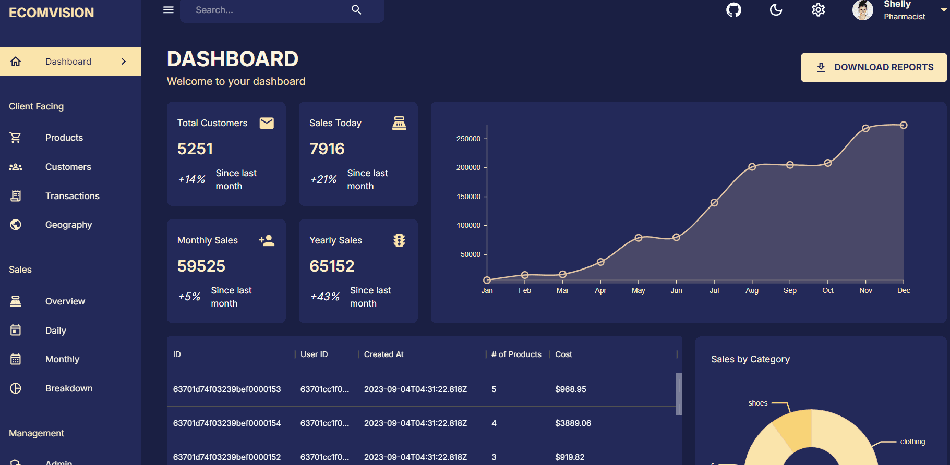Open the Breakdown sales page
Image resolution: width=950 pixels, height=465 pixels.
click(x=69, y=388)
